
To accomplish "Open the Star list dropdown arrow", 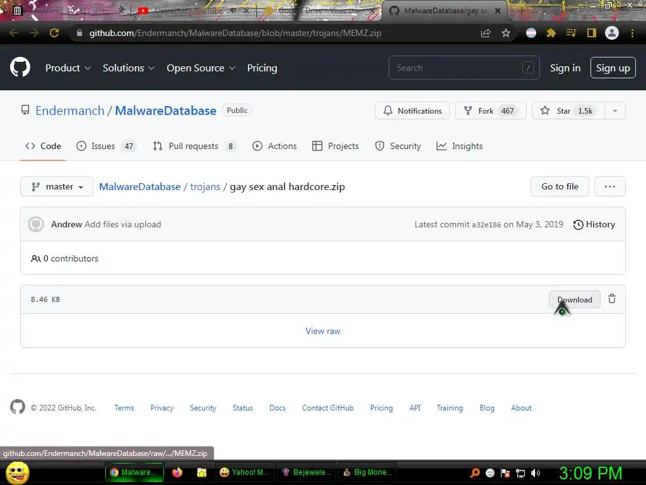I will 615,111.
